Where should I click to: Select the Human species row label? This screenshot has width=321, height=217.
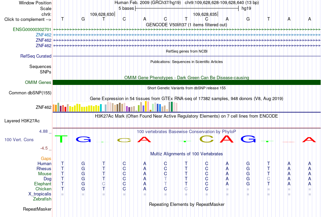point(44,163)
